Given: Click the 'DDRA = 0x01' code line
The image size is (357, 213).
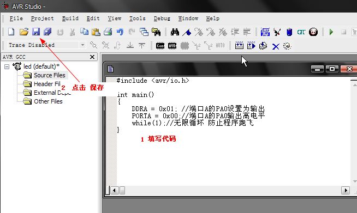Looking at the screenshot, I should pos(198,108).
